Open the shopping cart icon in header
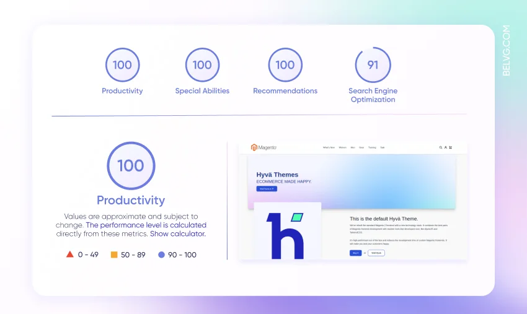Viewport: 527px width, 314px height. pyautogui.click(x=451, y=147)
